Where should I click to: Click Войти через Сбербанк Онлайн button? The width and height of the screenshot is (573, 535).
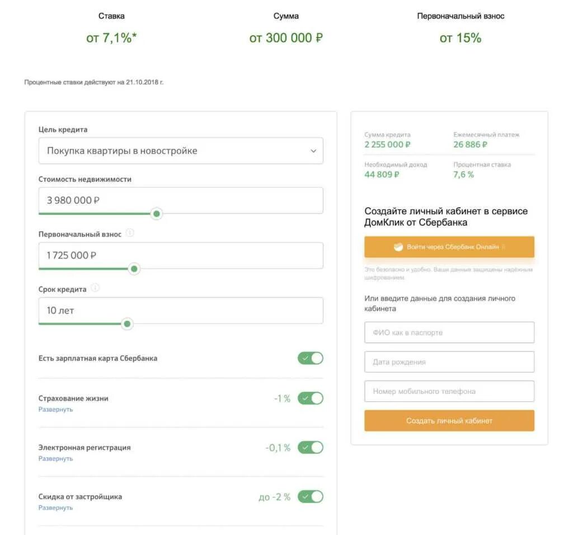click(449, 247)
